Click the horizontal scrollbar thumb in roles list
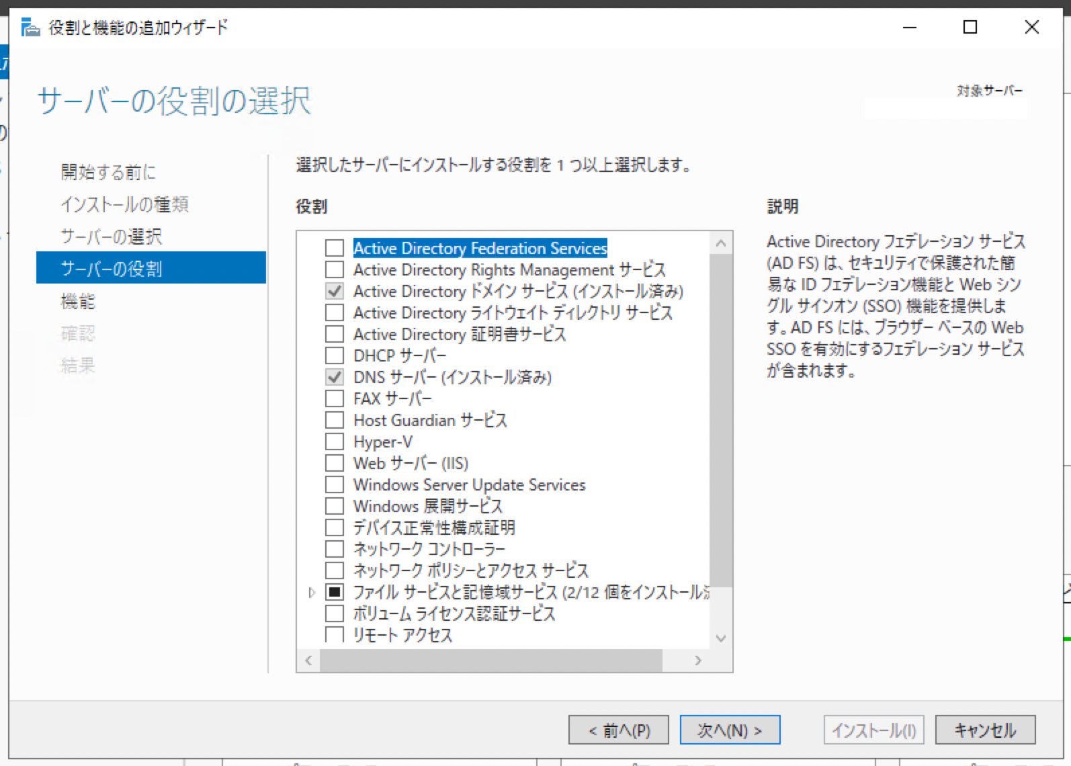 pyautogui.click(x=491, y=661)
